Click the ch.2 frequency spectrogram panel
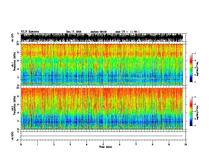 [102, 109]
